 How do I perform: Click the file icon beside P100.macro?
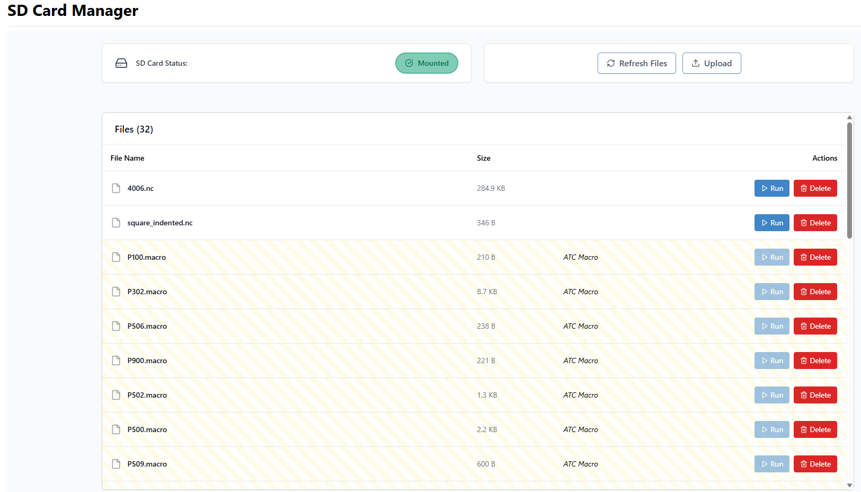tap(116, 257)
